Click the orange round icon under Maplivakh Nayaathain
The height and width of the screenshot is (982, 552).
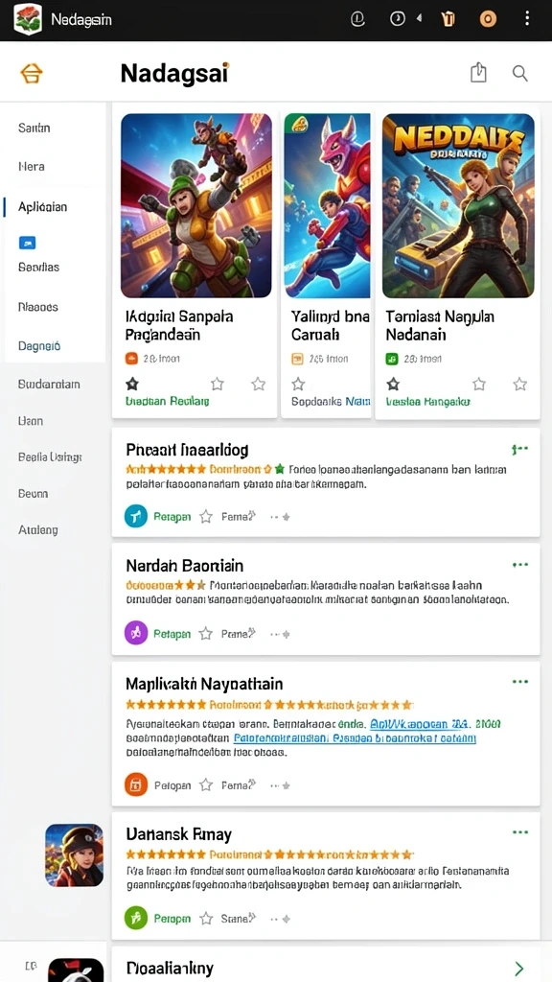coord(136,784)
